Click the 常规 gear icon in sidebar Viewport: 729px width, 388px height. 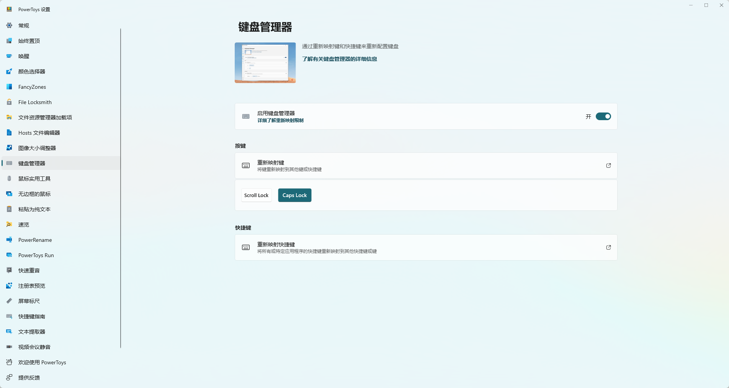[x=9, y=26]
